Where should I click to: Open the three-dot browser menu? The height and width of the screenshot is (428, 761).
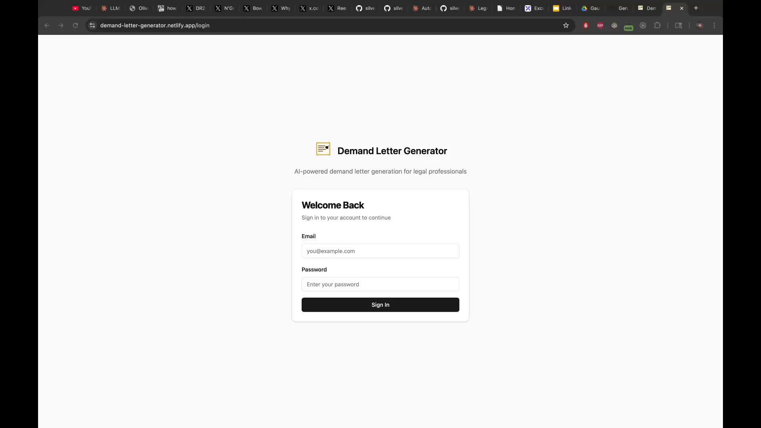coord(713,25)
